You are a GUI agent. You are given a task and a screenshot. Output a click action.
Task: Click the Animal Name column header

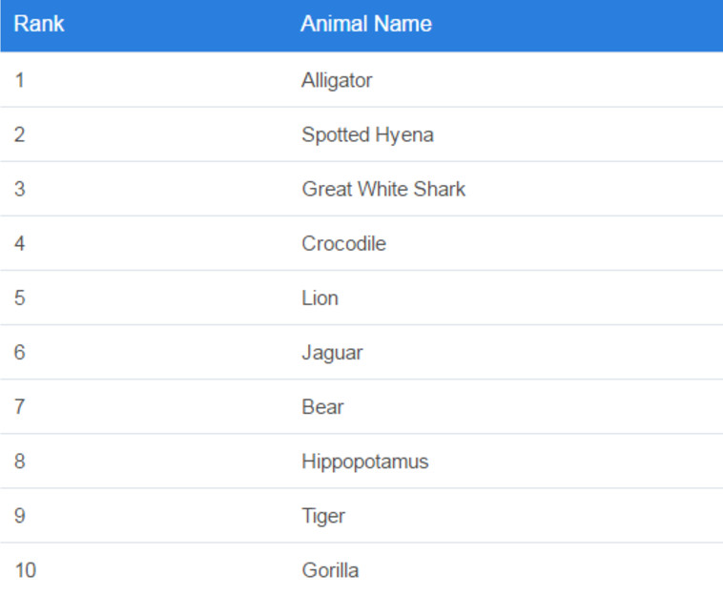coord(366,24)
